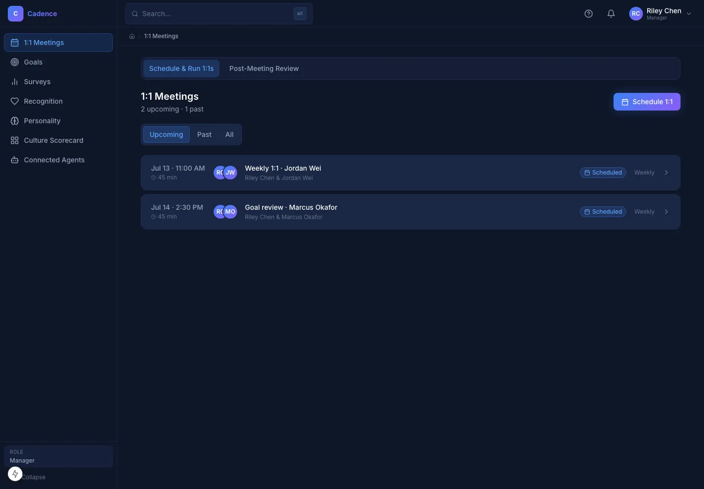Expand the Weekly 1:1 Jordan Wei row chevron

coord(666,173)
